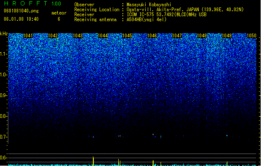This screenshot has height=166, width=261.
Task: Click the date stamp 06.01.08 10:40
Action: click(x=21, y=19)
